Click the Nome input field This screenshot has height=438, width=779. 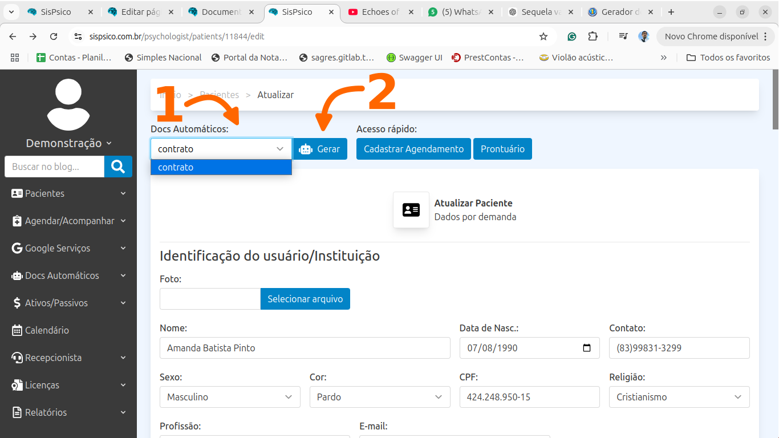coord(305,348)
